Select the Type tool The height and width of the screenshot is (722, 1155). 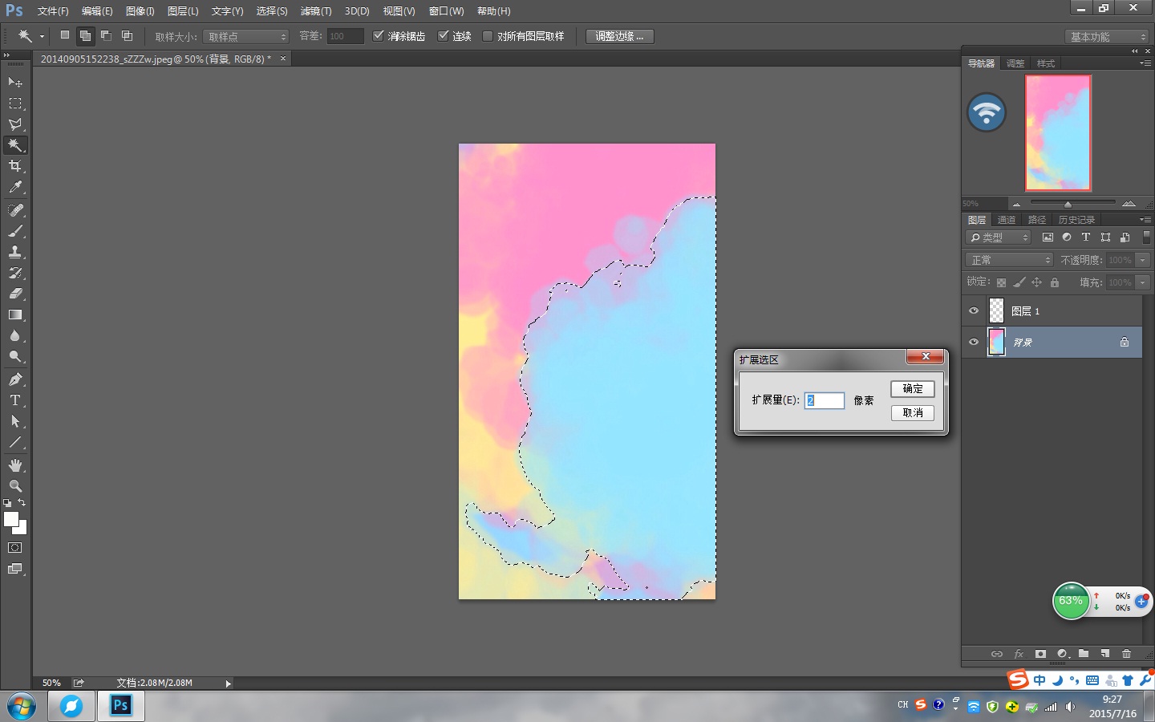[x=15, y=400]
